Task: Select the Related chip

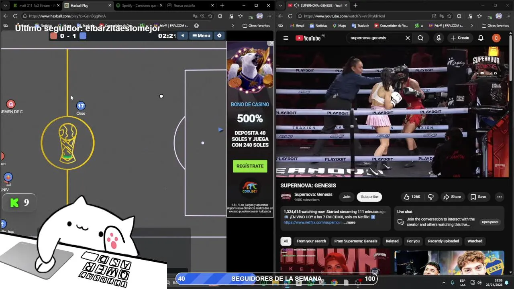Action: click(x=392, y=241)
